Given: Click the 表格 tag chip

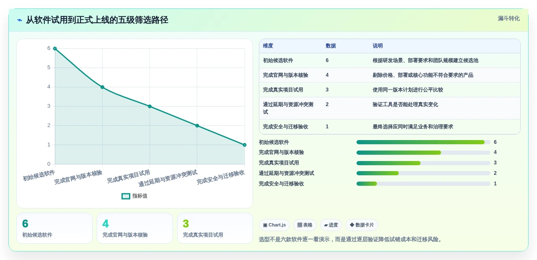Looking at the screenshot, I should (x=305, y=225).
